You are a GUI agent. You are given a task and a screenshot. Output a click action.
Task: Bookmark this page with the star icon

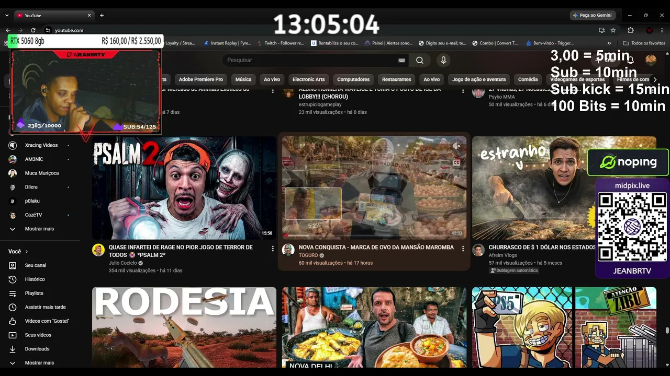tap(613, 30)
